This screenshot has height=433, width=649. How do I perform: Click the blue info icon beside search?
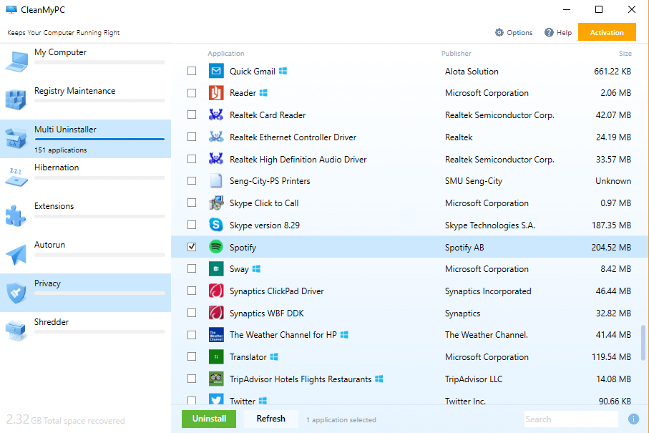(633, 419)
